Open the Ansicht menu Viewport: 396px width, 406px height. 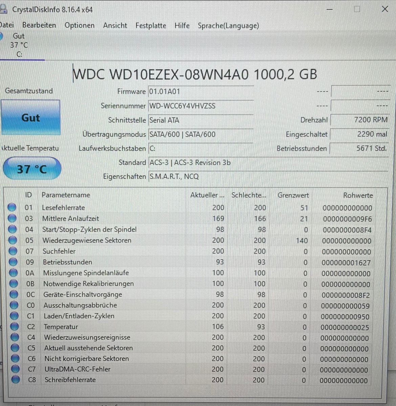click(x=115, y=25)
